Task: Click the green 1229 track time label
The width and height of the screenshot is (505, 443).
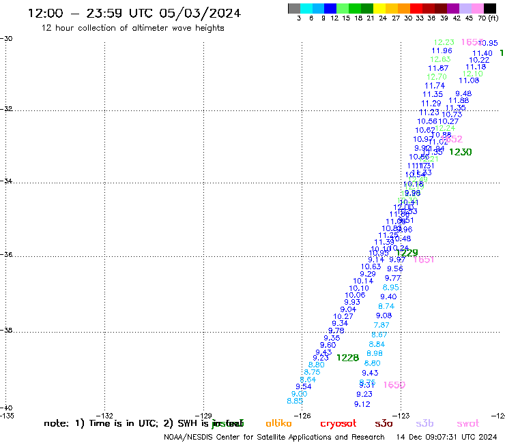Action: pyautogui.click(x=407, y=253)
